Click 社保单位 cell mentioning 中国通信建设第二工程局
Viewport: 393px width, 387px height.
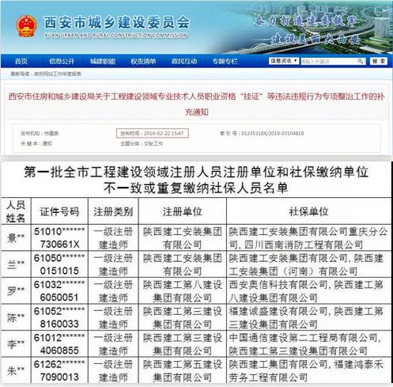tap(308, 344)
